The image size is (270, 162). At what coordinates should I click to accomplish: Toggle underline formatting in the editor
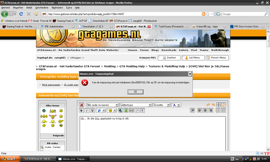point(92,110)
